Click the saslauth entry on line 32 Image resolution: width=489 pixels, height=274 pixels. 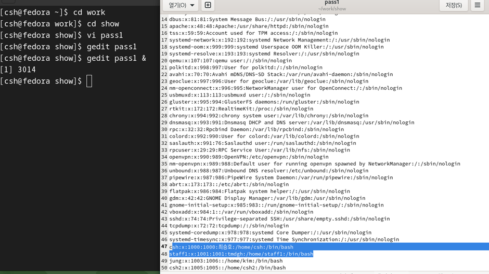(263, 143)
